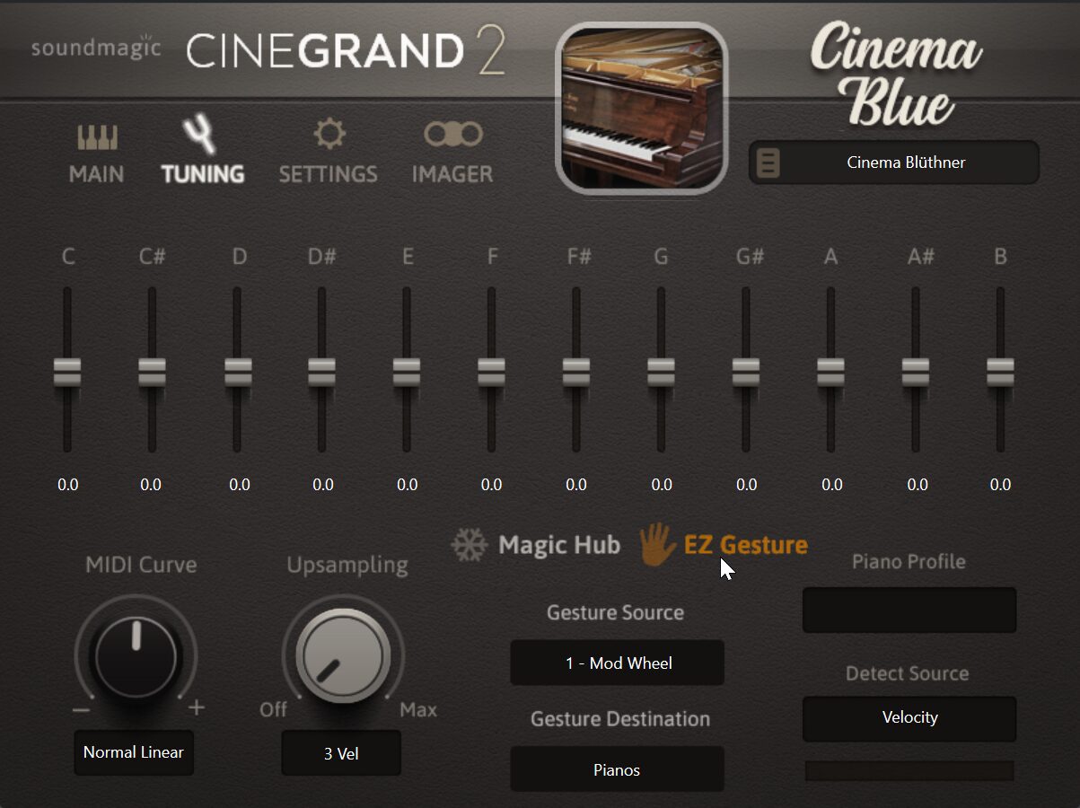Click the D# note tuning slider handle
This screenshot has width=1080, height=808.
[321, 372]
